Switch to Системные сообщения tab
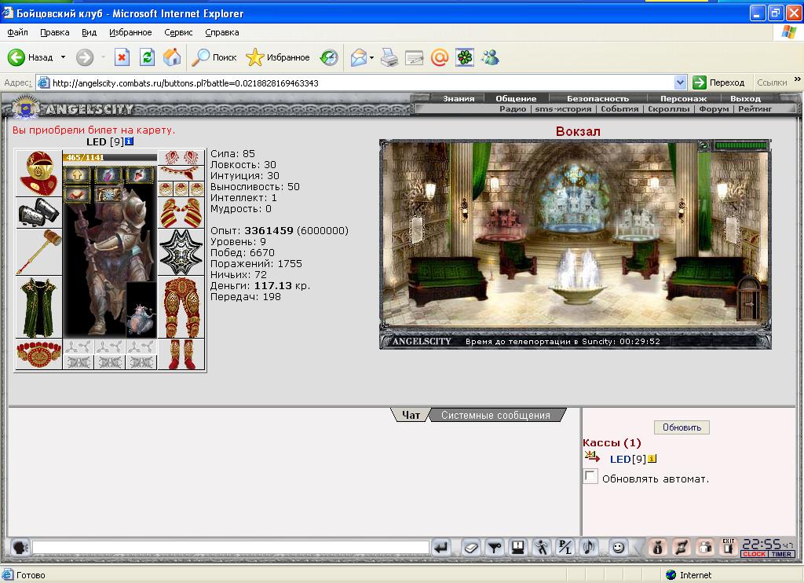This screenshot has height=583, width=804. [495, 415]
